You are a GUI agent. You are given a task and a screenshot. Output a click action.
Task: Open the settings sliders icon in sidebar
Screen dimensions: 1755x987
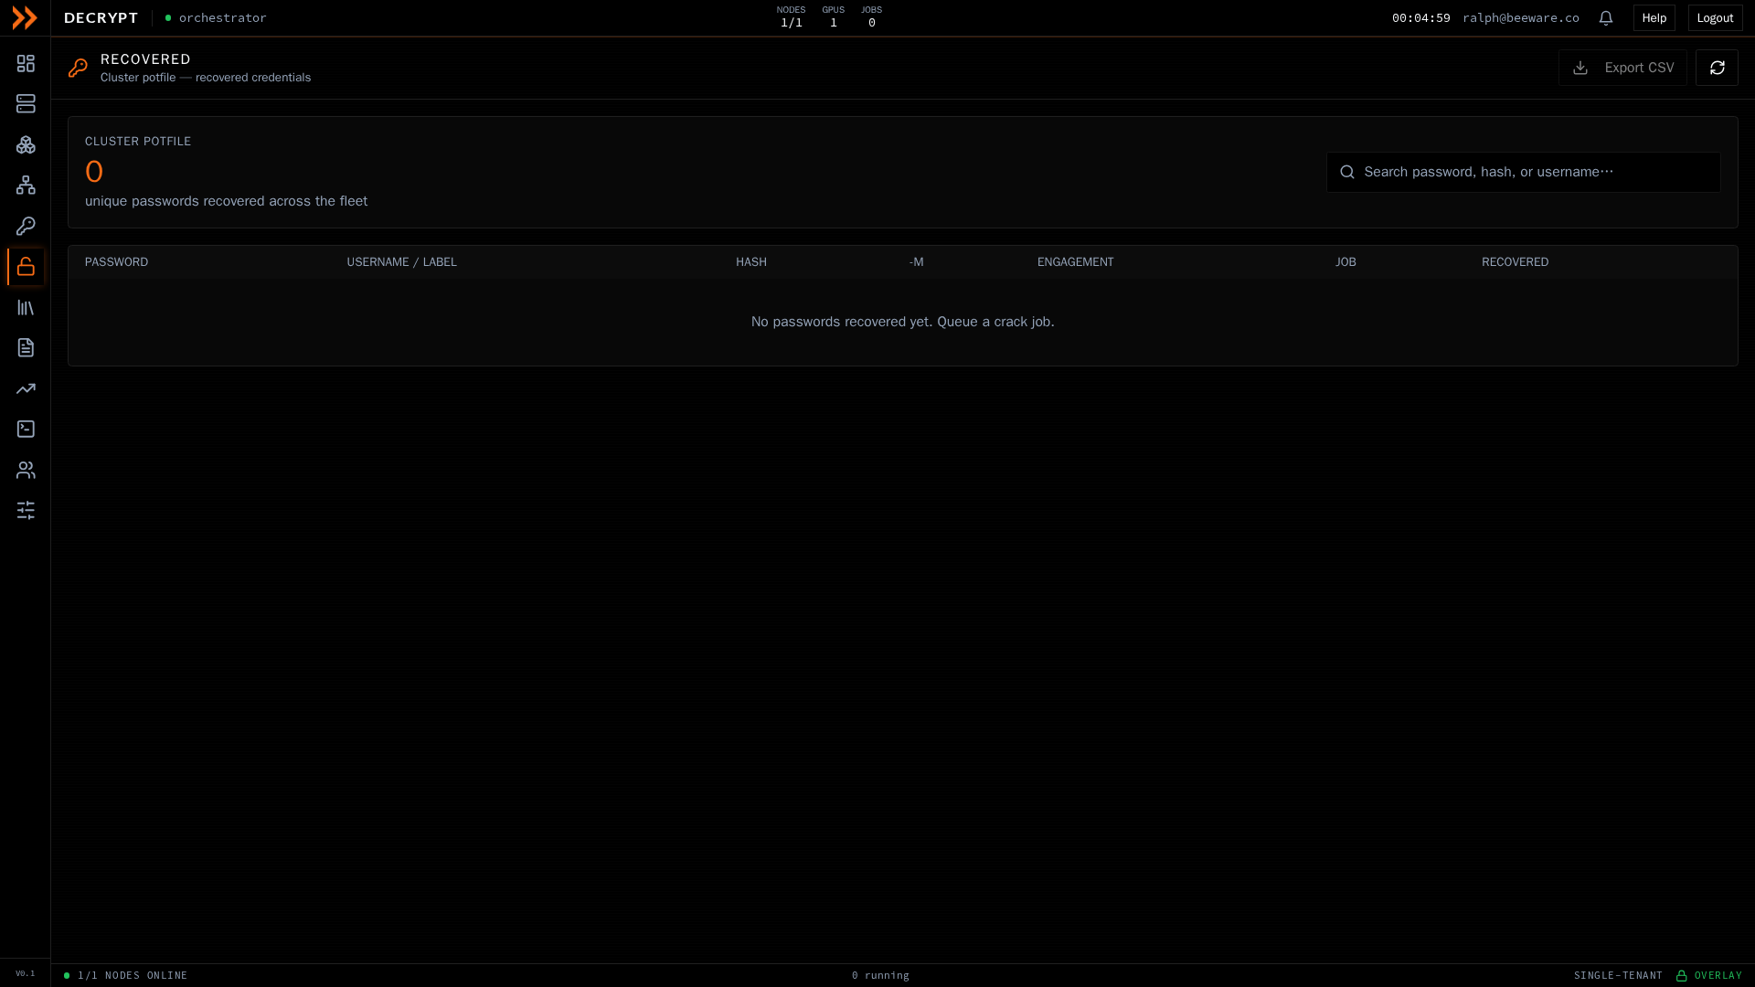pyautogui.click(x=26, y=510)
